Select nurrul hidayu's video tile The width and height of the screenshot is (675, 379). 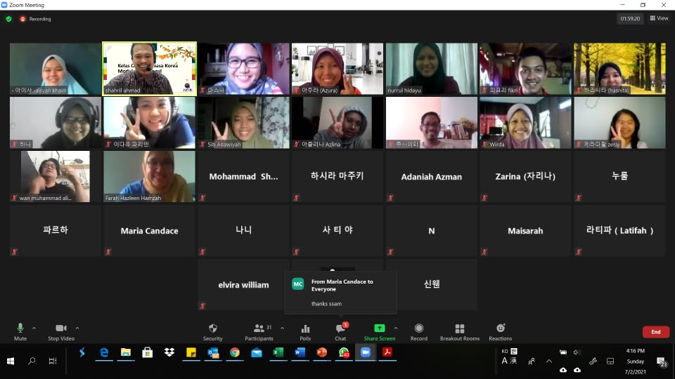pos(431,68)
